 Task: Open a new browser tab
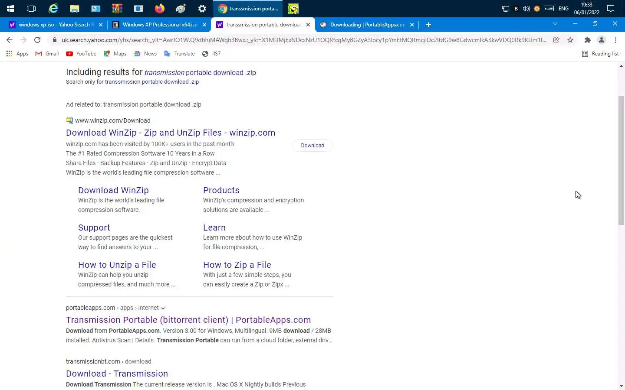click(x=428, y=25)
